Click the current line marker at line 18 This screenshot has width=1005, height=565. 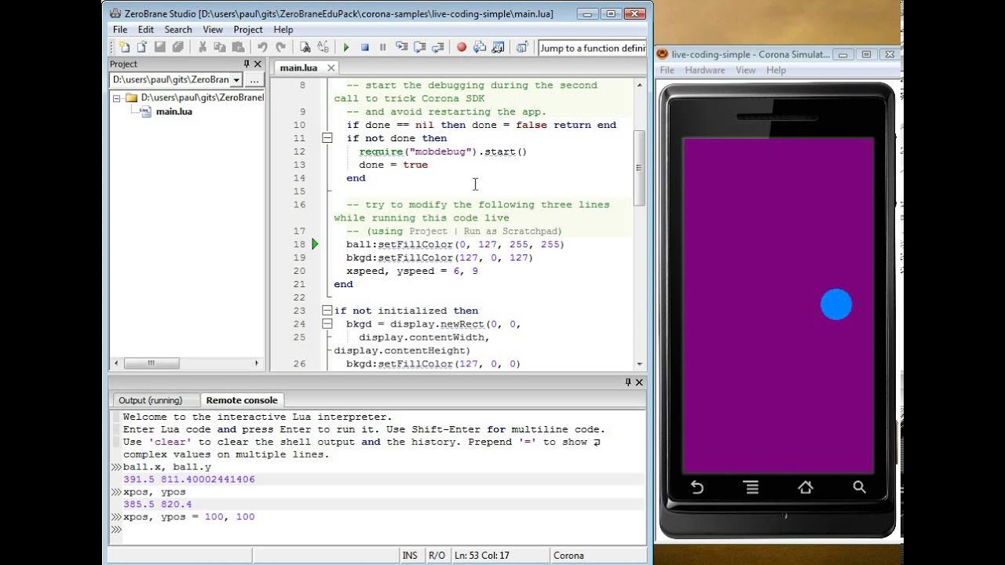coord(315,244)
